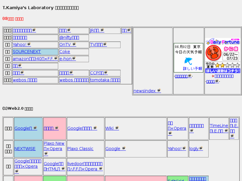Click new-window icon beside amazon link
This screenshot has width=242, height=181.
(56, 58)
